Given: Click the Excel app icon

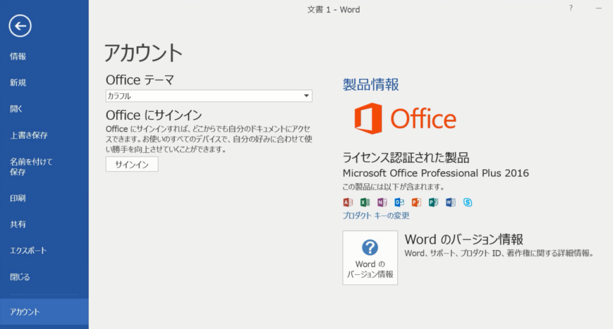Looking at the screenshot, I should click(x=365, y=202).
